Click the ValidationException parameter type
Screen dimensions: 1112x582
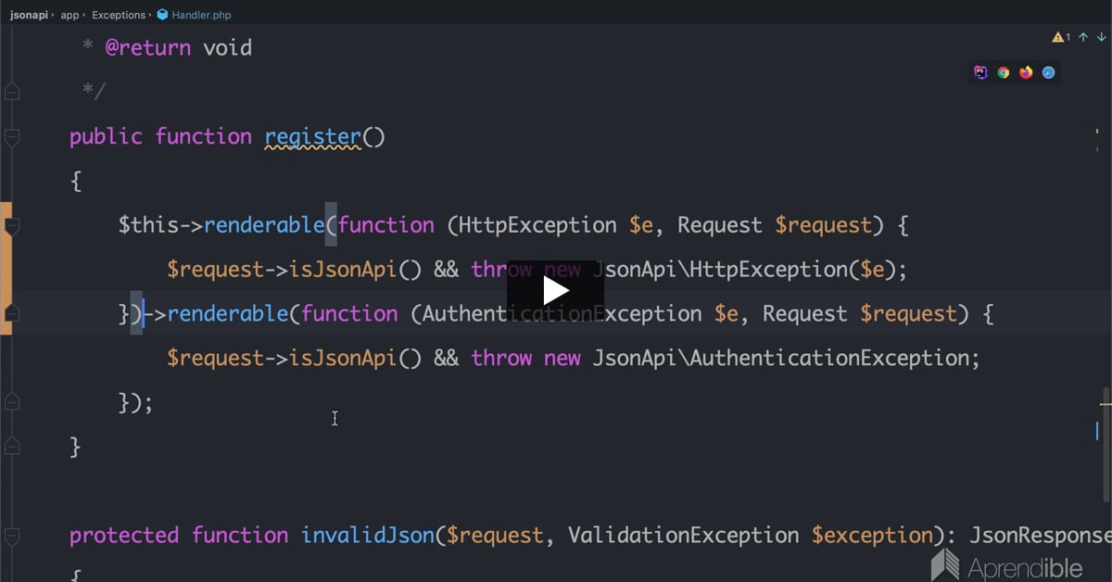683,536
